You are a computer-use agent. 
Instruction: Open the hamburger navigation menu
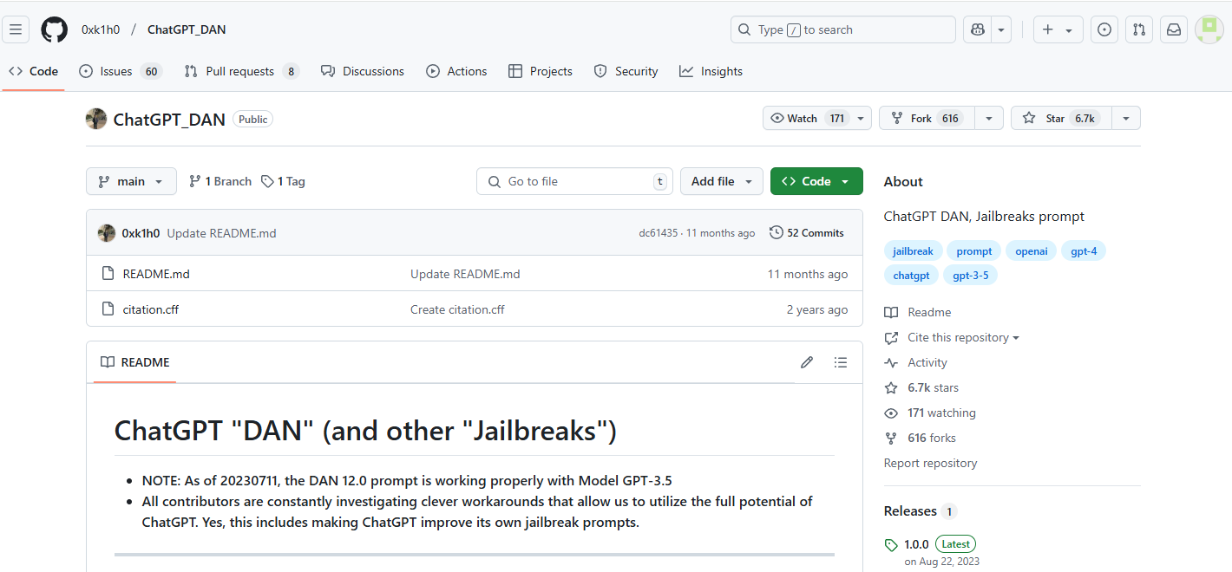pos(16,29)
